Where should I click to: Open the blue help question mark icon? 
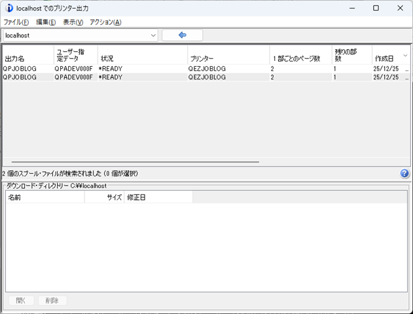pyautogui.click(x=404, y=174)
